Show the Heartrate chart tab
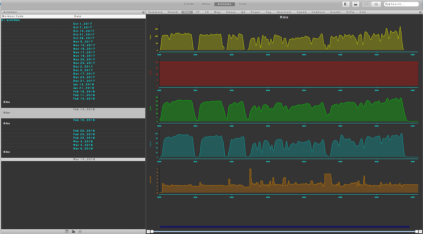The image size is (423, 234). (284, 12)
